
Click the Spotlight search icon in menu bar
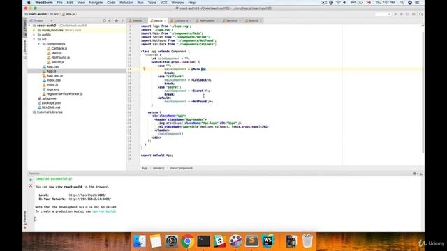click(402, 3)
